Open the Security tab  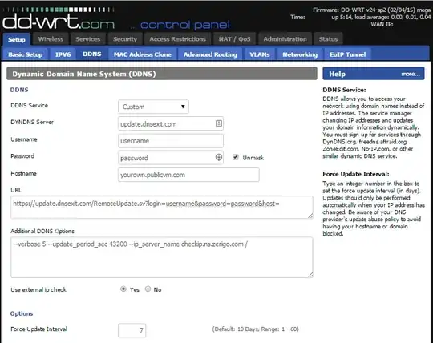[x=125, y=39]
